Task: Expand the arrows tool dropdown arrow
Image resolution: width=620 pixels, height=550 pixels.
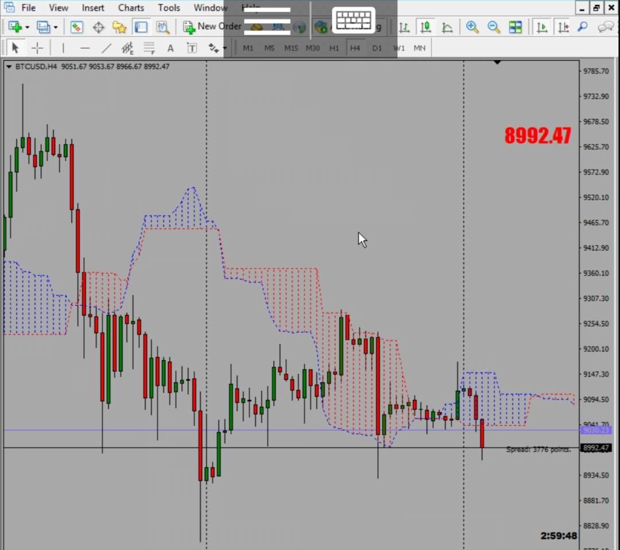Action: tap(224, 48)
